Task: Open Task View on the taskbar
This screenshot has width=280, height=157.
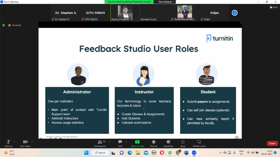Action: (113, 153)
